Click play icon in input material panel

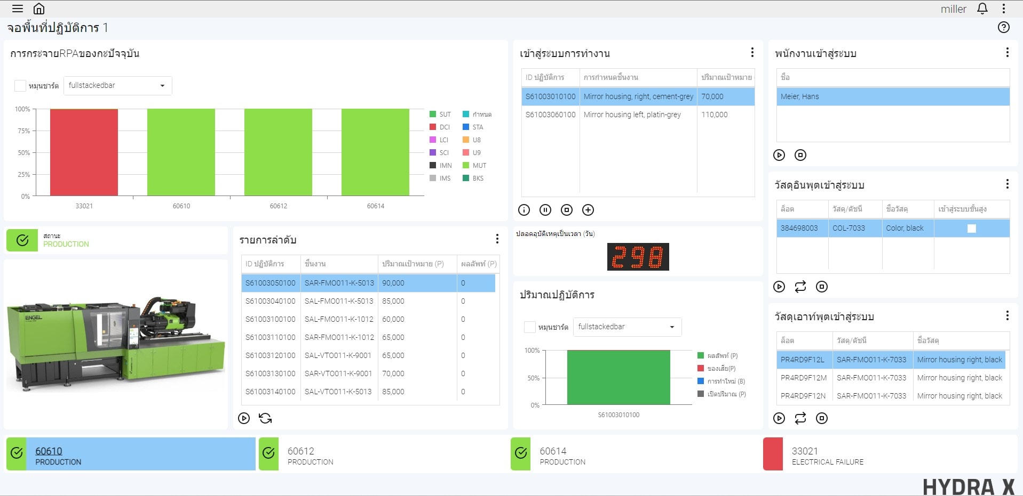779,287
